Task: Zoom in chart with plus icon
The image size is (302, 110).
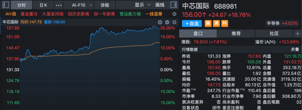Action: [160, 22]
